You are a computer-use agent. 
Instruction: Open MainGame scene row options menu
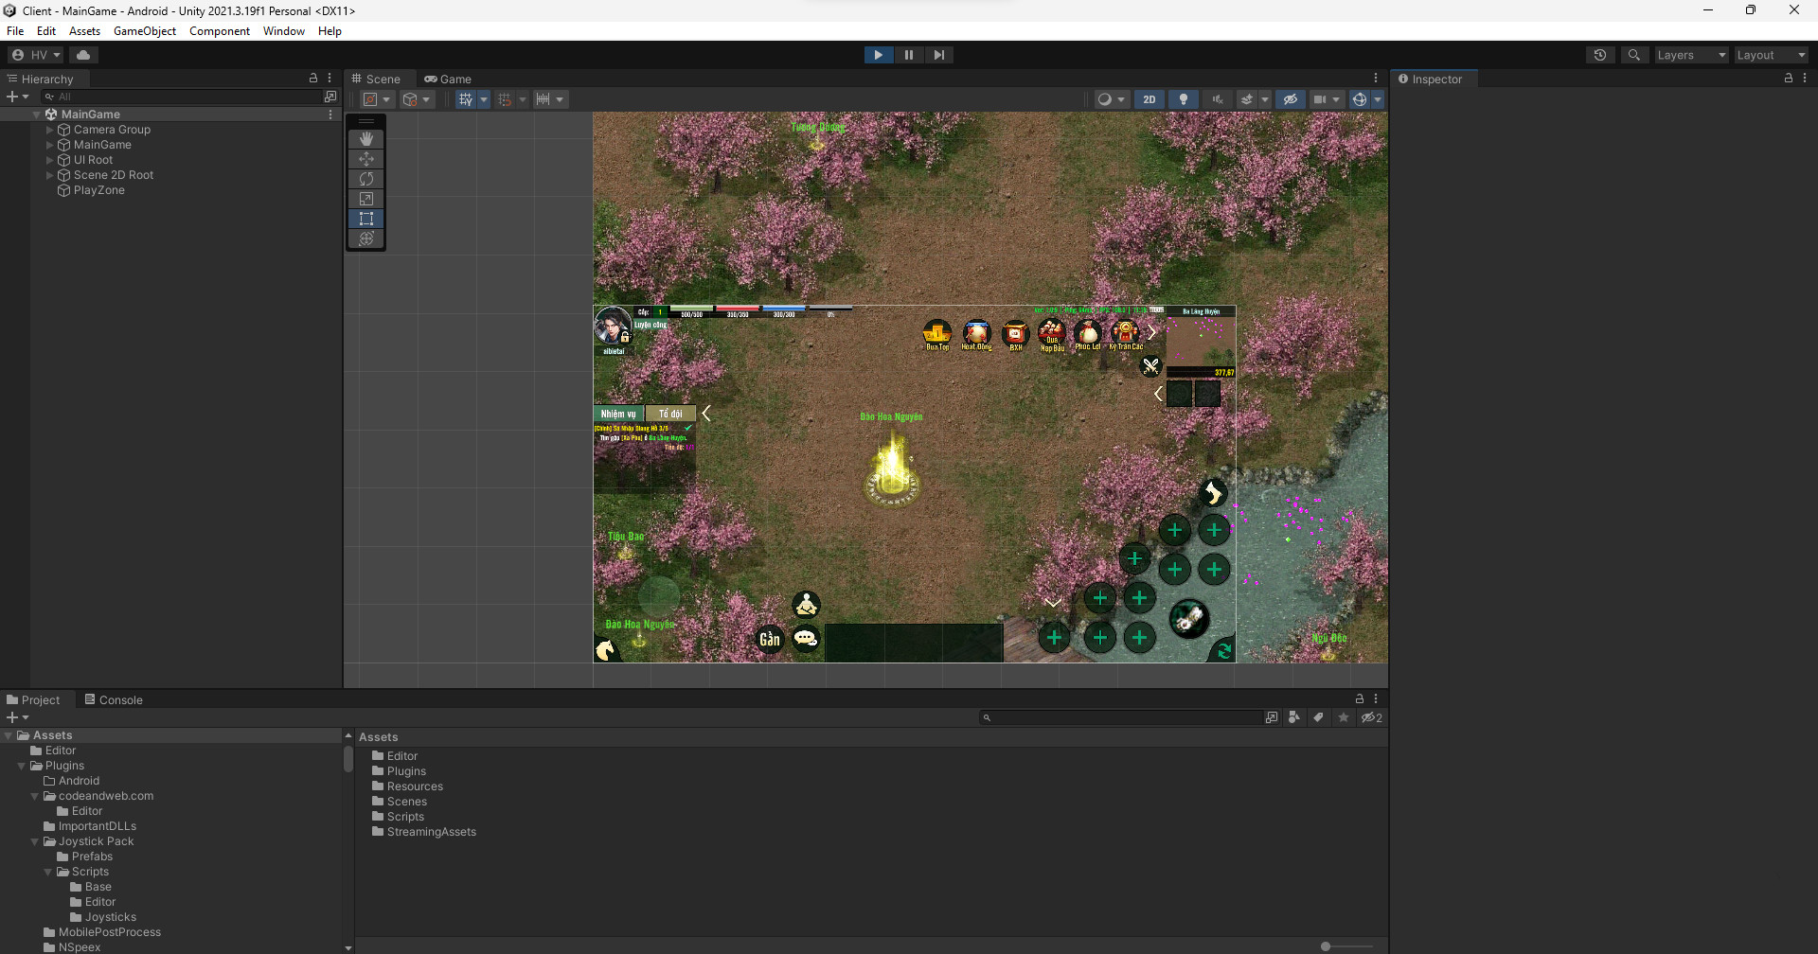coord(330,115)
